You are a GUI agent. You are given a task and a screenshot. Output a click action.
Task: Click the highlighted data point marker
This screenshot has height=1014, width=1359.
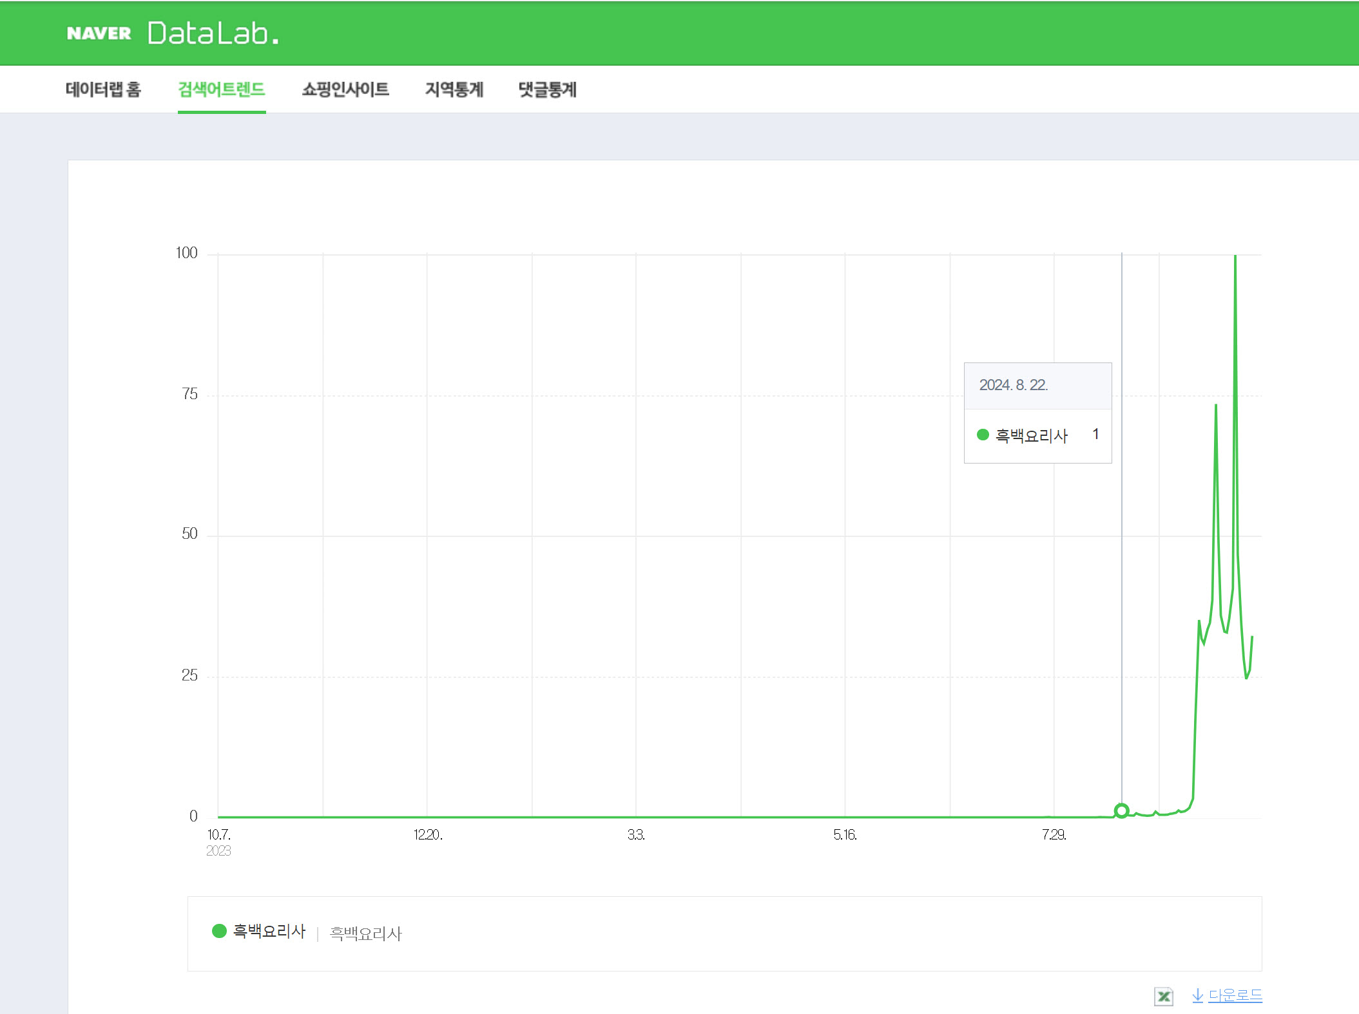[x=1121, y=811]
